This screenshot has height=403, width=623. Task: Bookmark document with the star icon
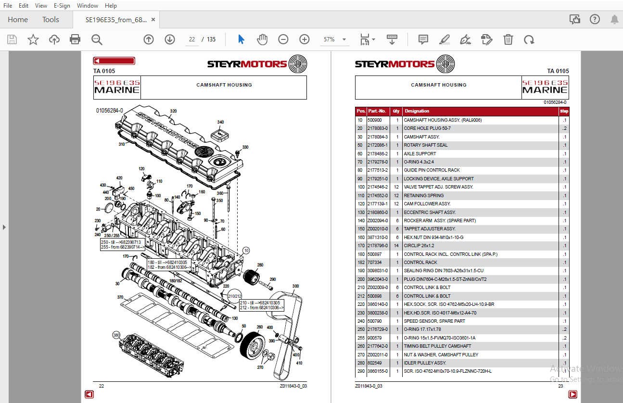33,39
